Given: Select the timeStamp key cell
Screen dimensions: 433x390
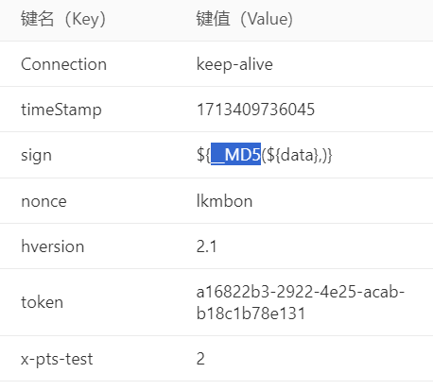Looking at the screenshot, I should [x=61, y=110].
